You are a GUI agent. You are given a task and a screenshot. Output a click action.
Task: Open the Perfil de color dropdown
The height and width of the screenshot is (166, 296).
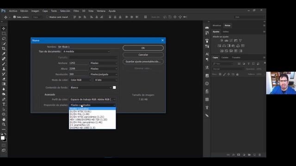click(x=92, y=100)
